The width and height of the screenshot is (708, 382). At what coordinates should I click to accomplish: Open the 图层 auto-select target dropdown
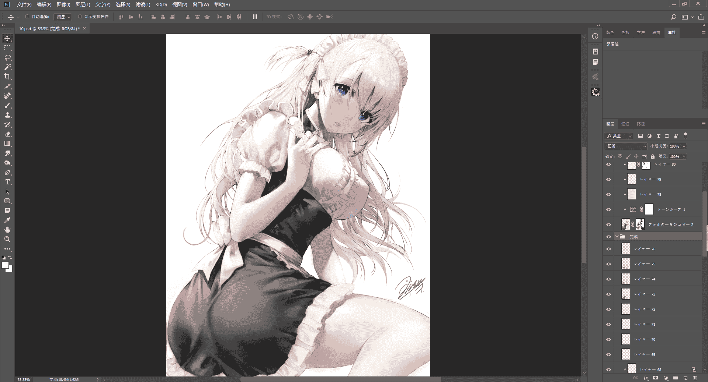[x=63, y=17]
